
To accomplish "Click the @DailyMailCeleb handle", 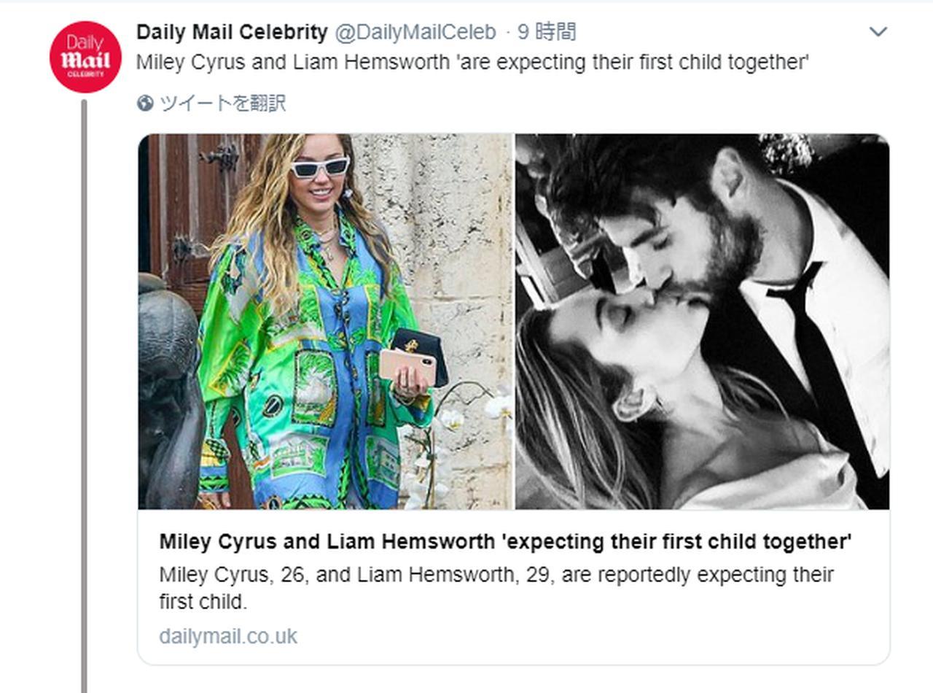I will (x=415, y=32).
